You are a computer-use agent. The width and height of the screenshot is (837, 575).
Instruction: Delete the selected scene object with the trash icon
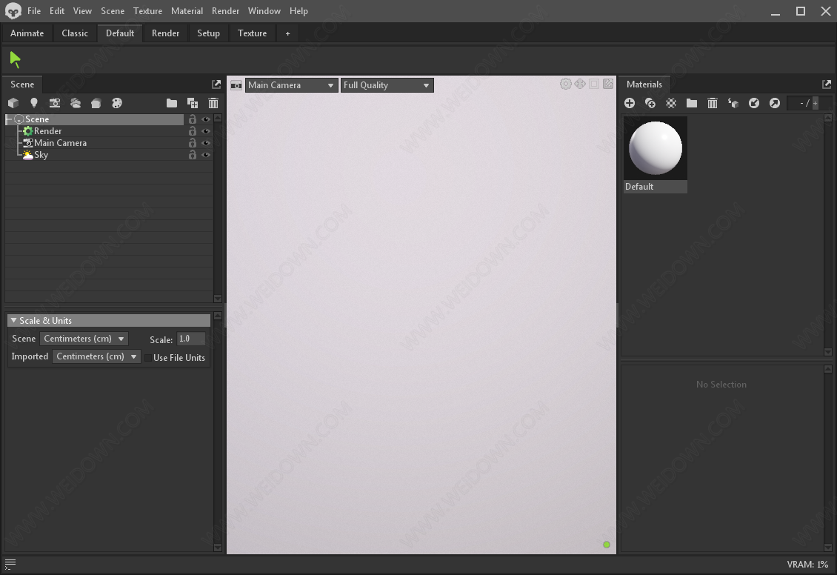coord(213,103)
